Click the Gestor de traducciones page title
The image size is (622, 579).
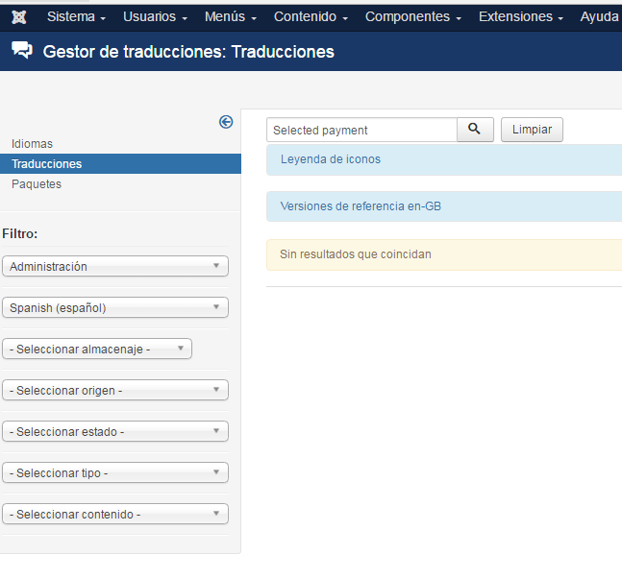188,52
